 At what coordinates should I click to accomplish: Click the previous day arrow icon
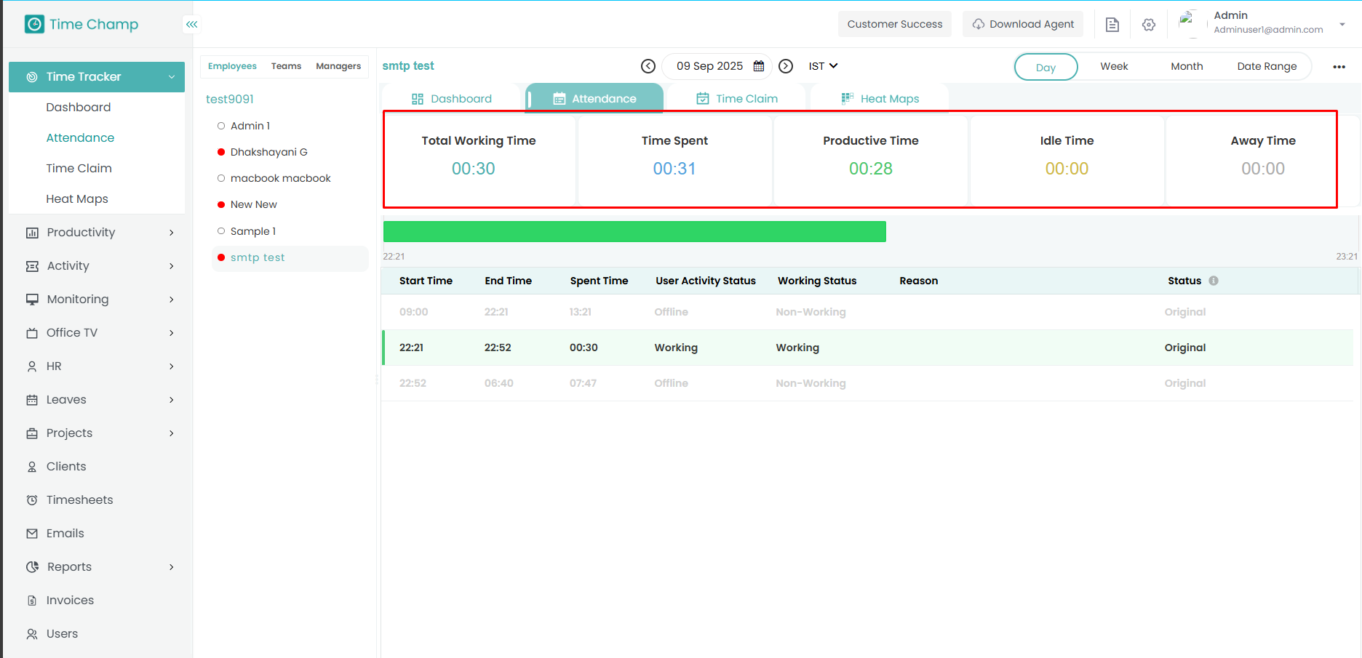(x=648, y=66)
